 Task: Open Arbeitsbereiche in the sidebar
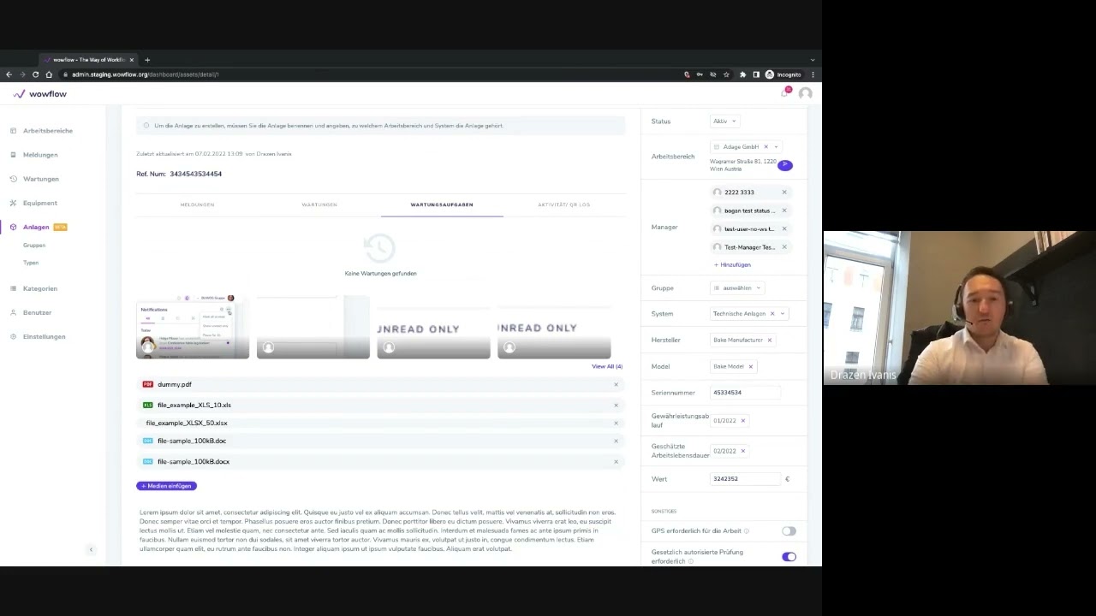coord(48,131)
